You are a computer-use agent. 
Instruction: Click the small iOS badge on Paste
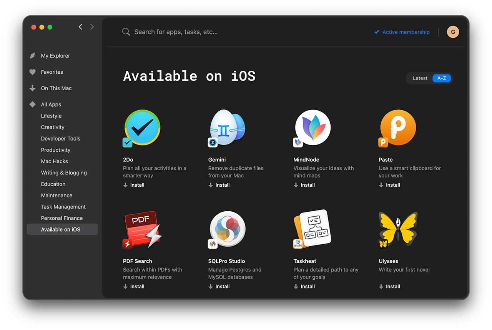coord(383,143)
